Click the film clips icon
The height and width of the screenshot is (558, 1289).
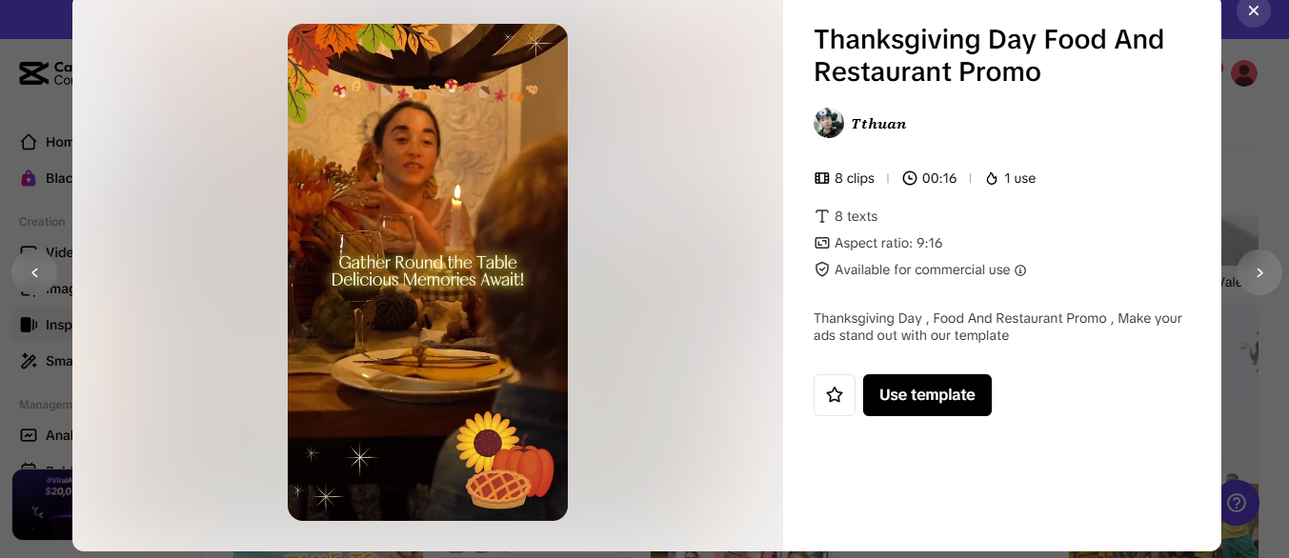(822, 178)
